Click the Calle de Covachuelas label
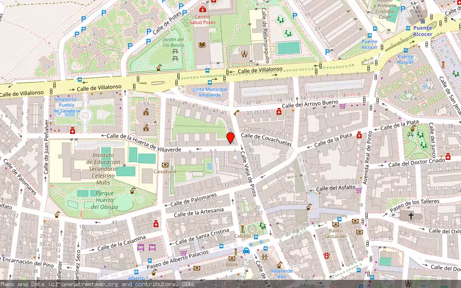This screenshot has width=461, height=288. coord(266,139)
